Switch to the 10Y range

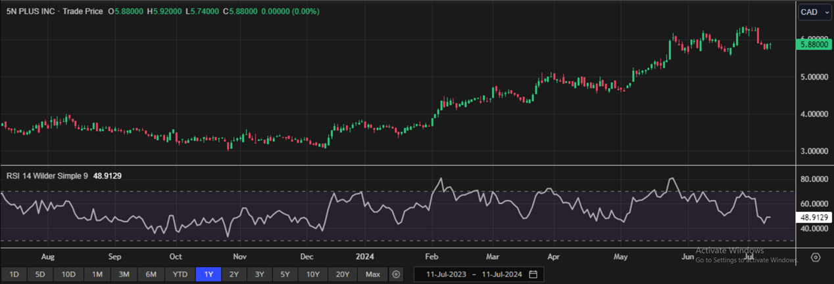coord(312,274)
